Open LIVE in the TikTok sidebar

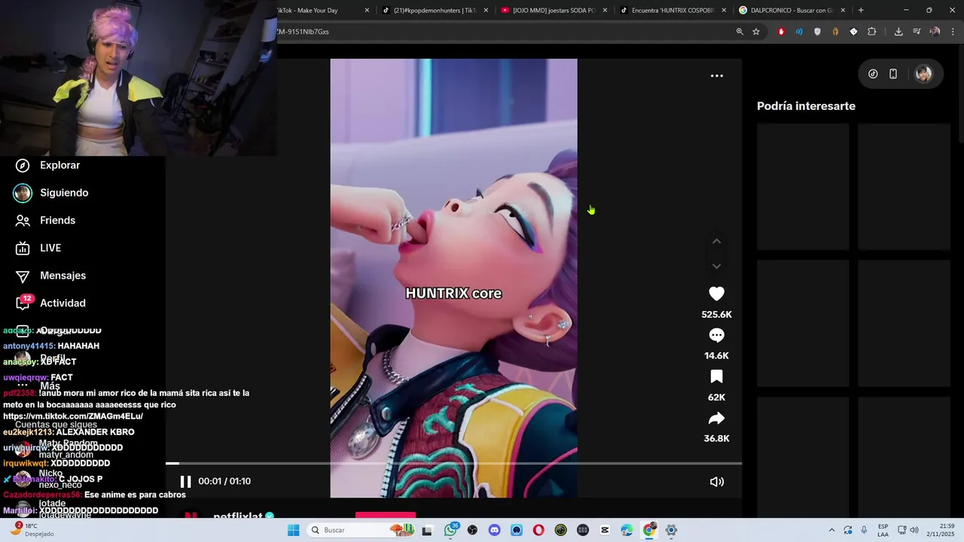tap(50, 248)
